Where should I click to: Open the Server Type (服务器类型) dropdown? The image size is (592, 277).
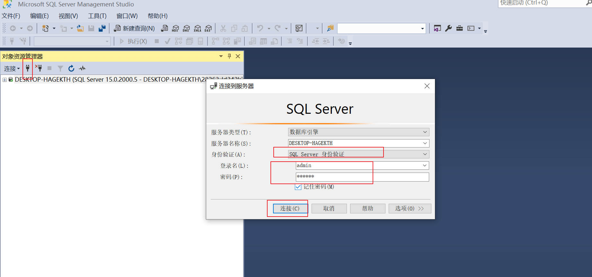click(x=358, y=132)
